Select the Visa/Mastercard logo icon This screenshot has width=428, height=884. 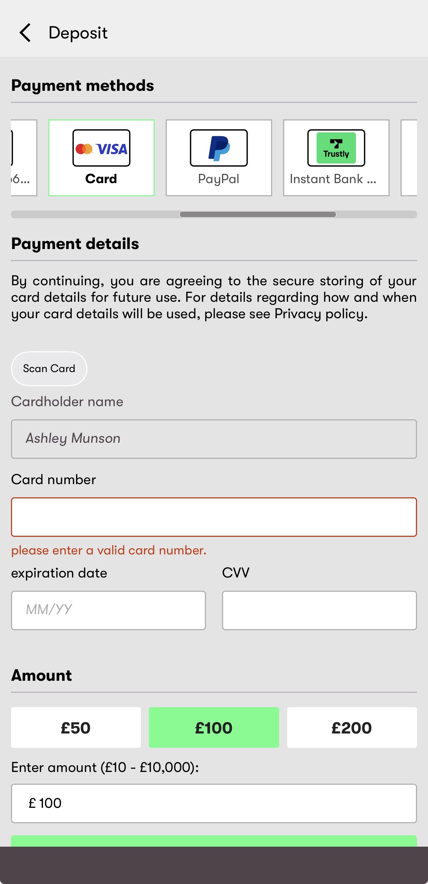point(101,148)
